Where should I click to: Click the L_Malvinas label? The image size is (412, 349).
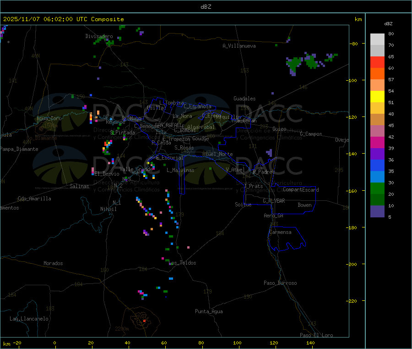coord(180,170)
